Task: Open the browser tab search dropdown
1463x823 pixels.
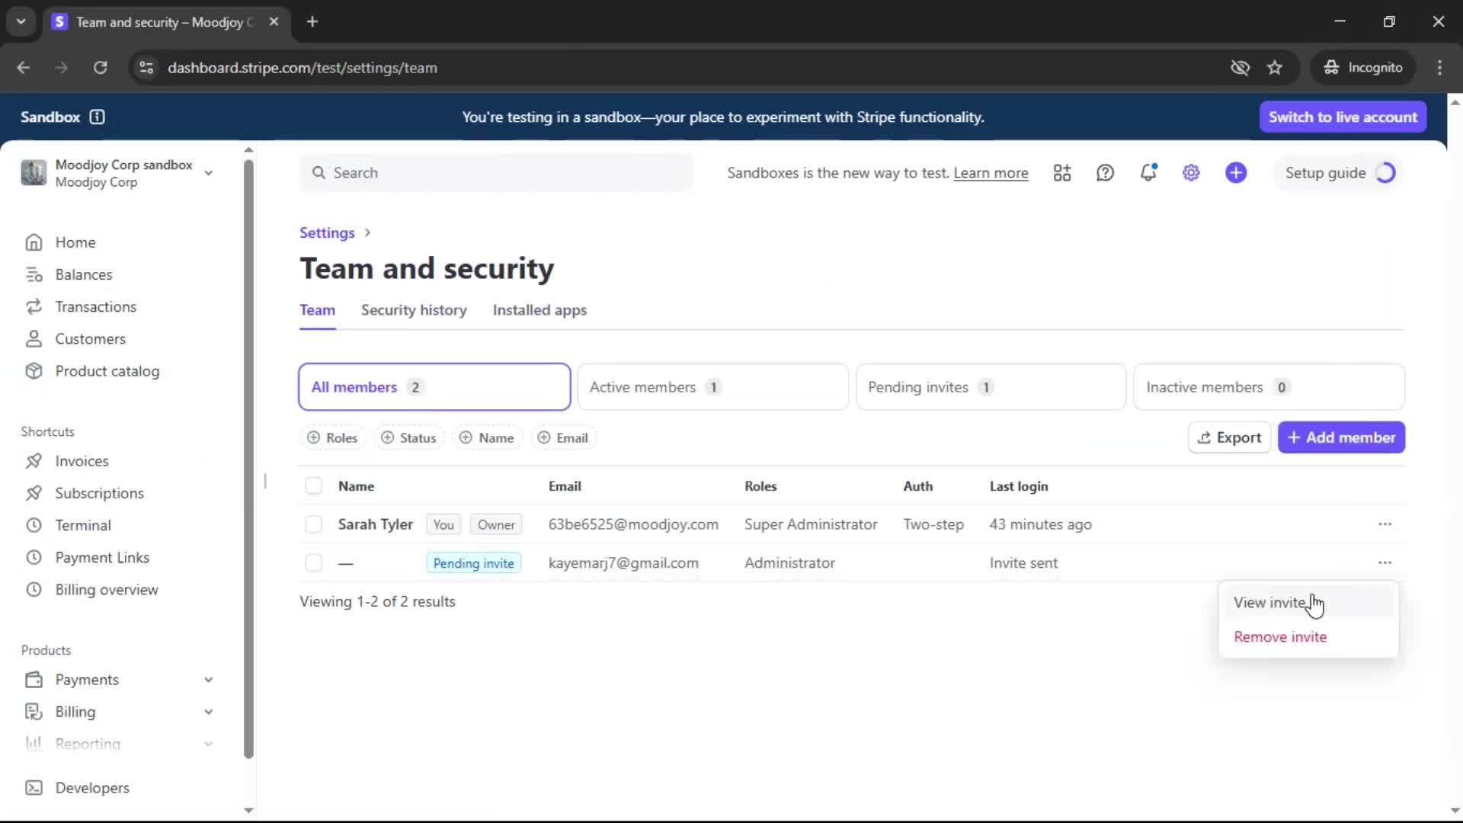Action: (21, 21)
